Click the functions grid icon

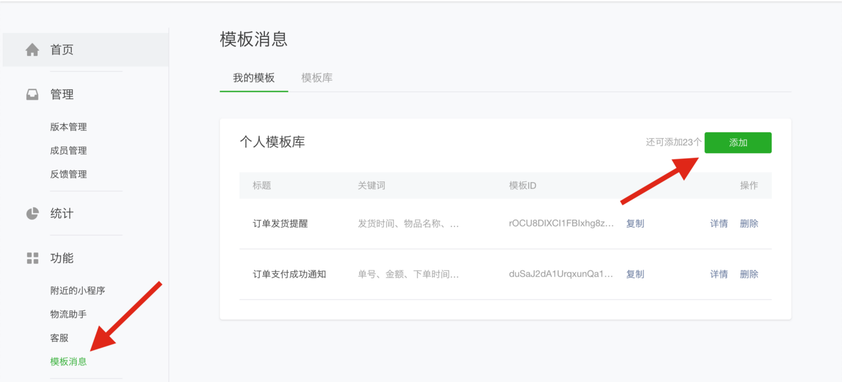pos(32,258)
